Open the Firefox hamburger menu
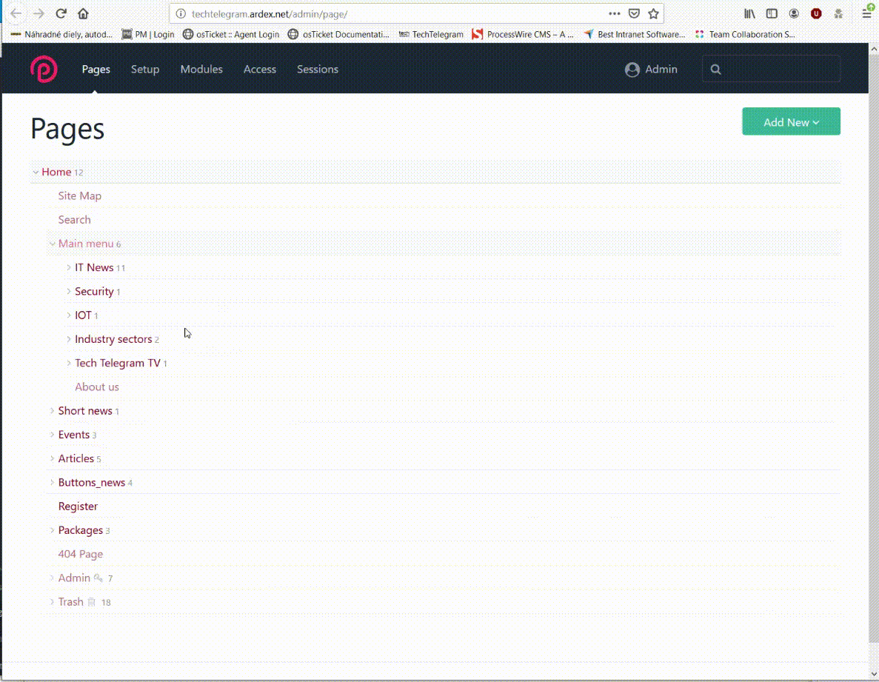Image resolution: width=879 pixels, height=682 pixels. (866, 13)
